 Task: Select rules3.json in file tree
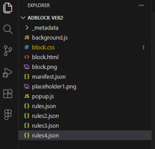(x=85, y=126)
